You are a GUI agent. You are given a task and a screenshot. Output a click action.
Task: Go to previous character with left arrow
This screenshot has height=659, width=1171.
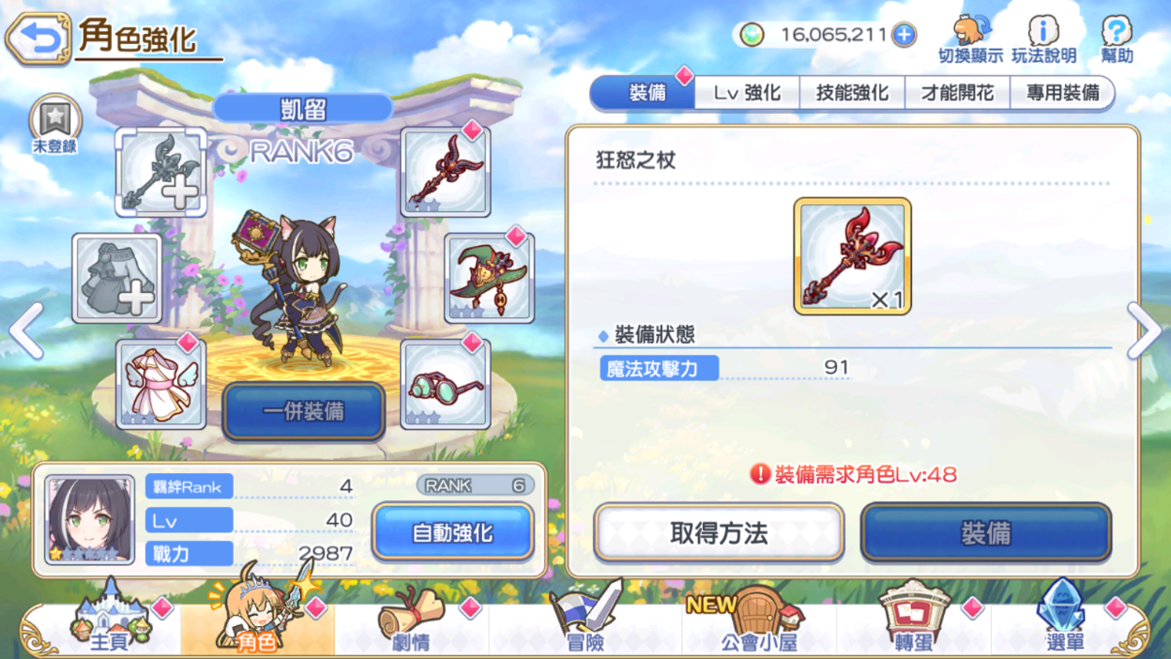(25, 330)
